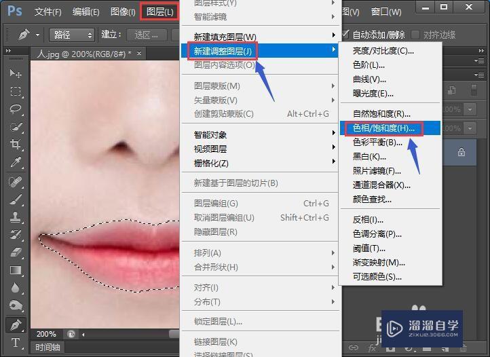Open the opacity dropdown arrow in Layers panel
This screenshot has height=357, width=490.
point(470,110)
